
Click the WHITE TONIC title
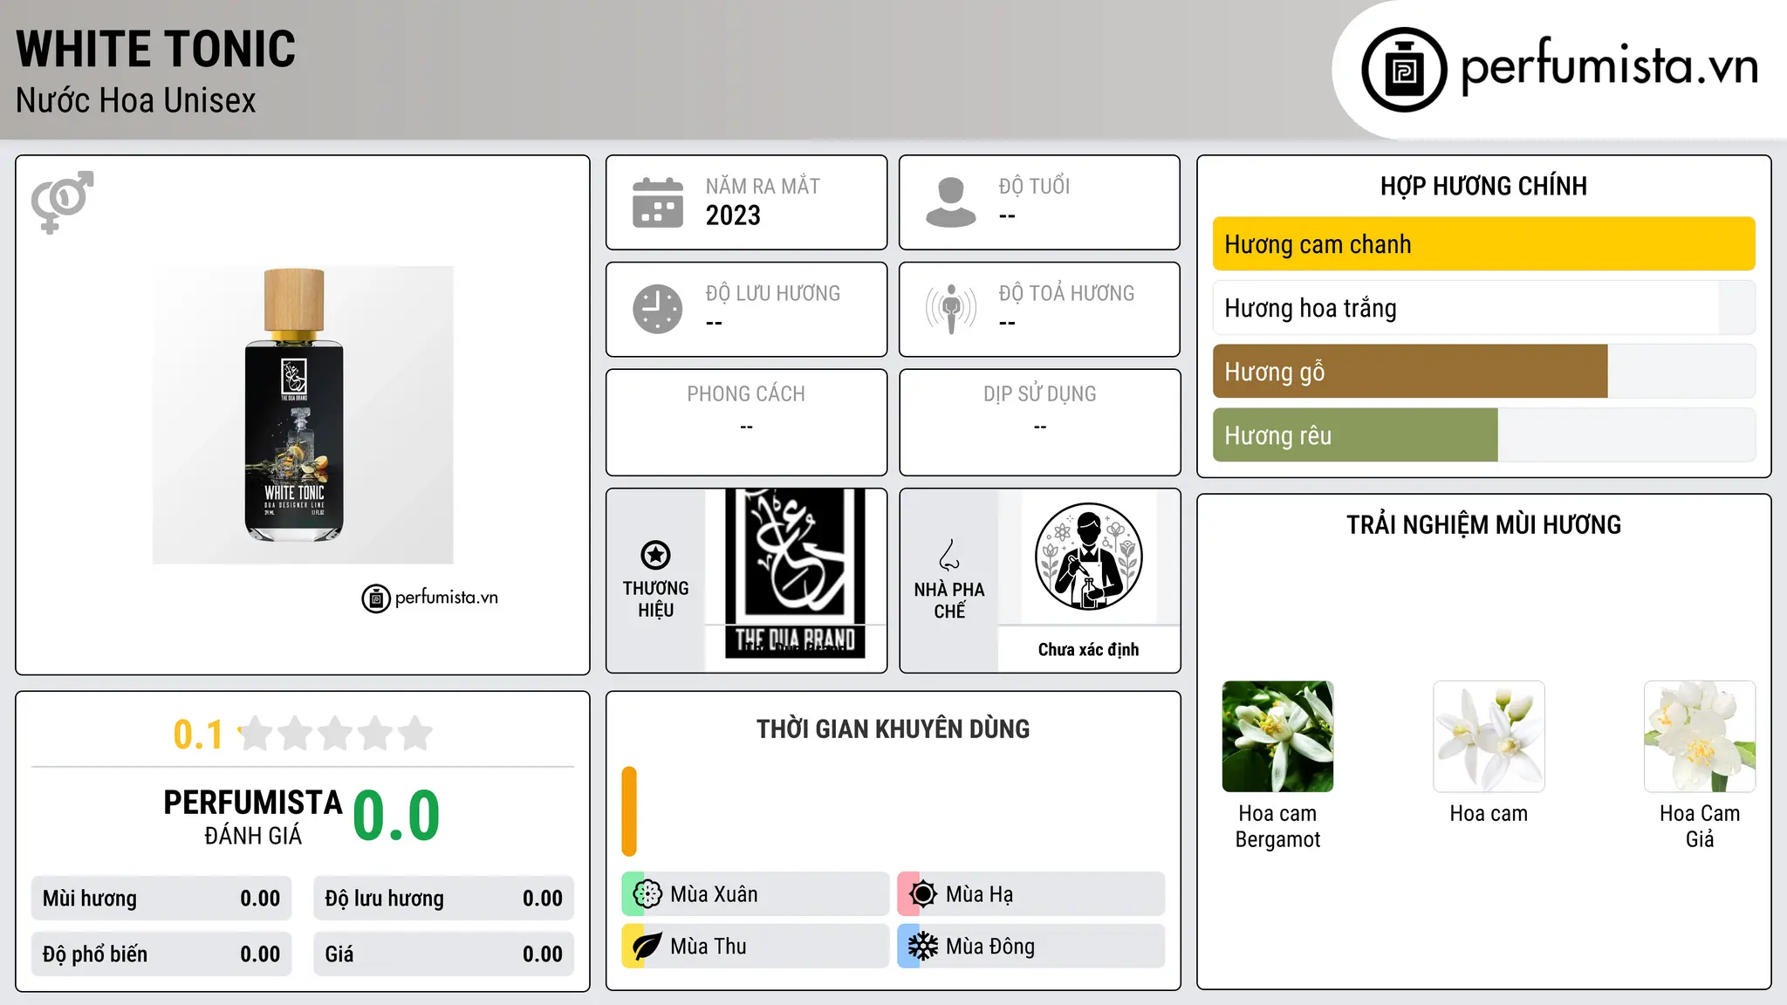pyautogui.click(x=156, y=49)
